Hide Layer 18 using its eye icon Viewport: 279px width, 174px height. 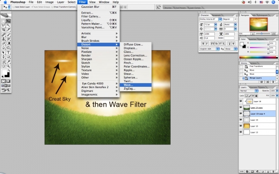[241, 101]
